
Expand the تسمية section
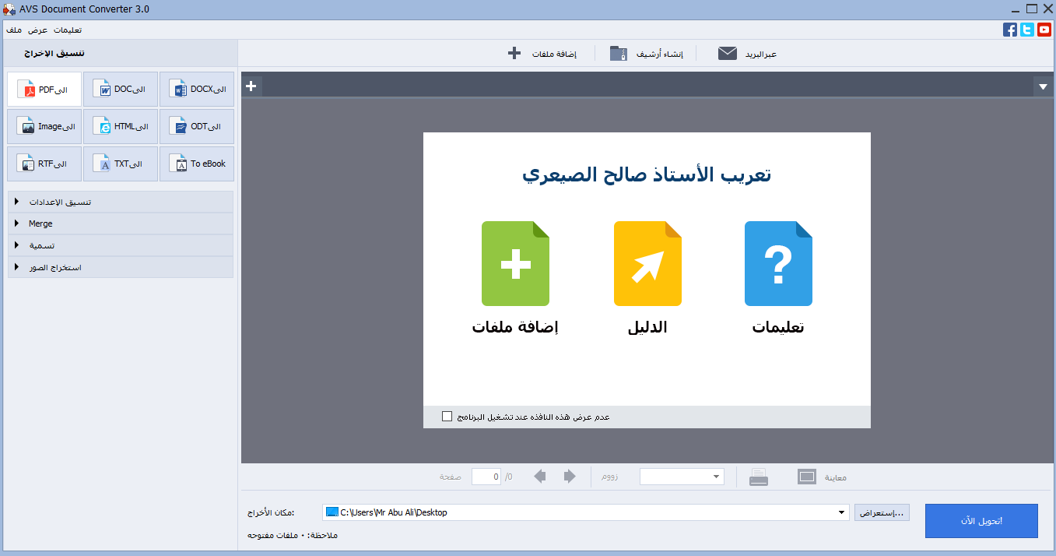point(121,245)
